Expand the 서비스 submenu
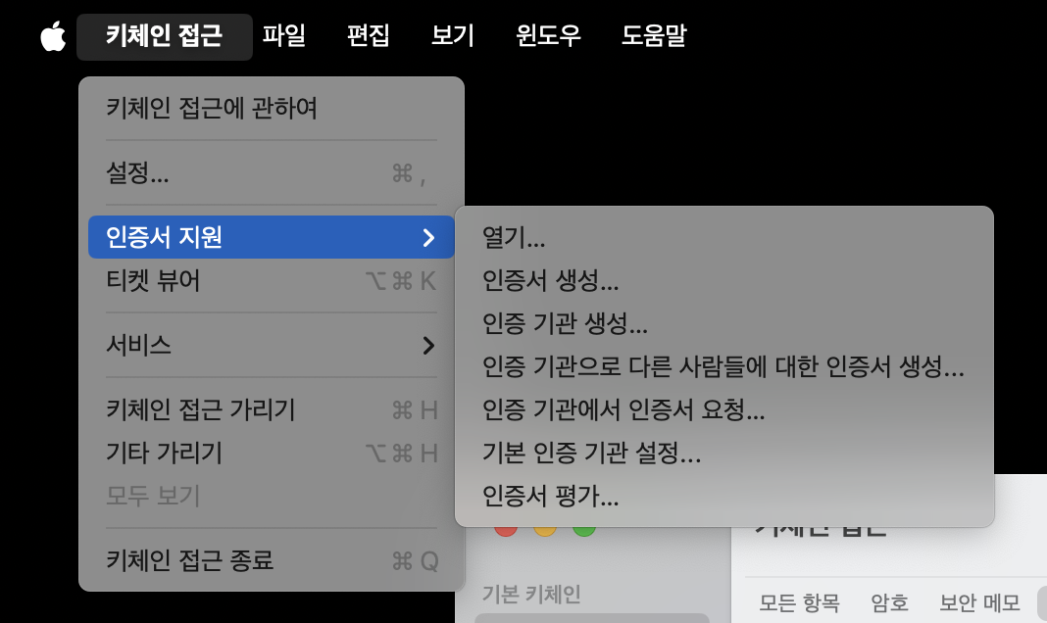 click(272, 345)
